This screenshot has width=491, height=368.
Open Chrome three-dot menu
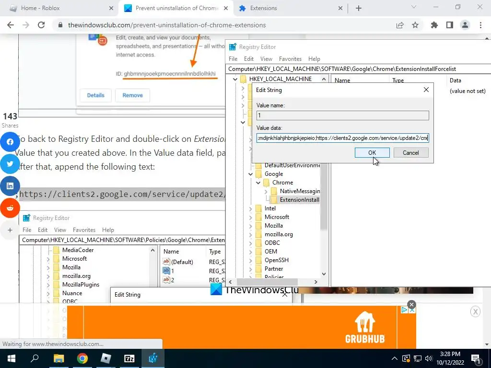coord(480,25)
